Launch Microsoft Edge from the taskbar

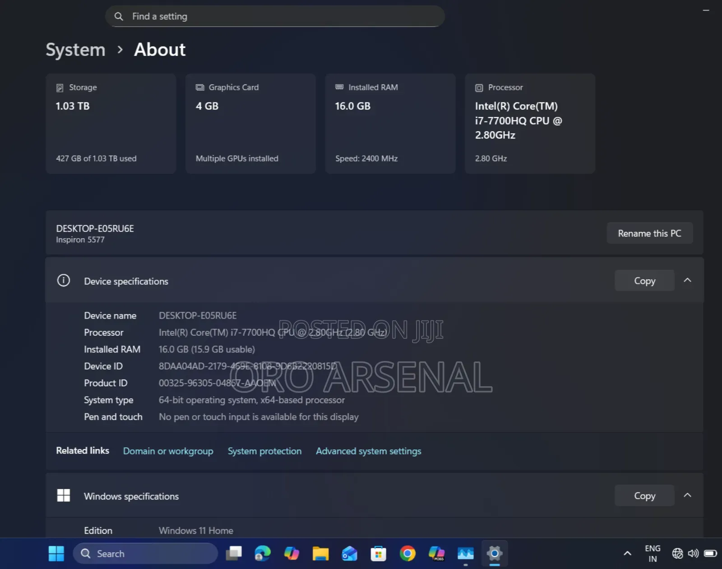tap(263, 554)
